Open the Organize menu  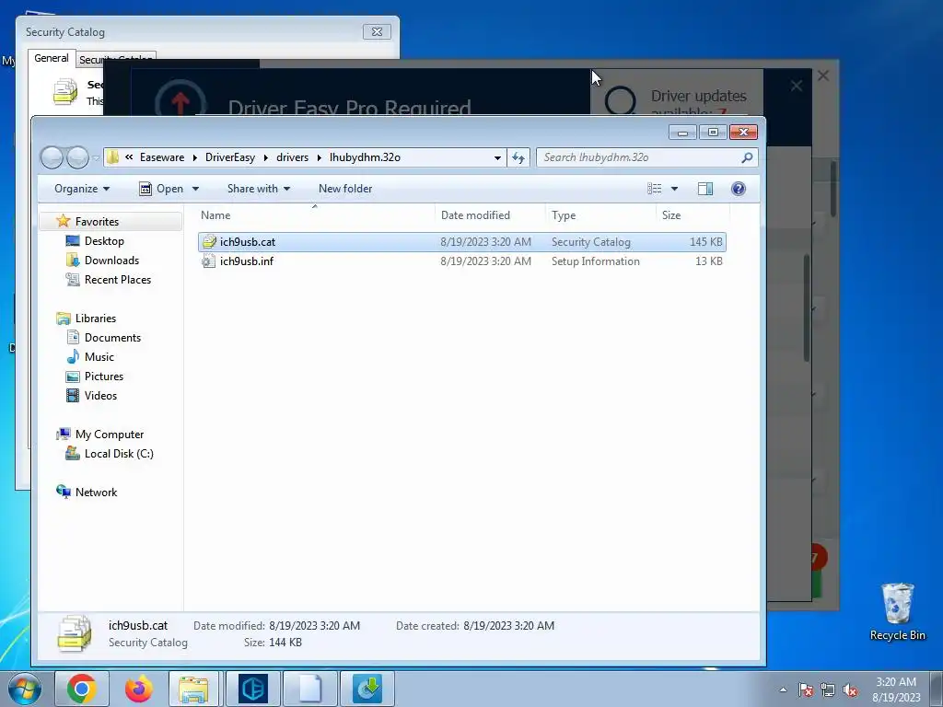[82, 189]
